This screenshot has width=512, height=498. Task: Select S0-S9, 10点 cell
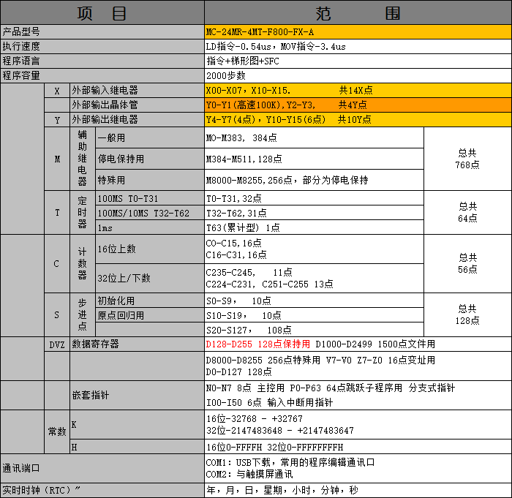[x=314, y=301]
